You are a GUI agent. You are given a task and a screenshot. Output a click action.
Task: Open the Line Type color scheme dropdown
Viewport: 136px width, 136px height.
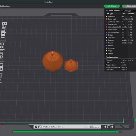coord(128,11)
